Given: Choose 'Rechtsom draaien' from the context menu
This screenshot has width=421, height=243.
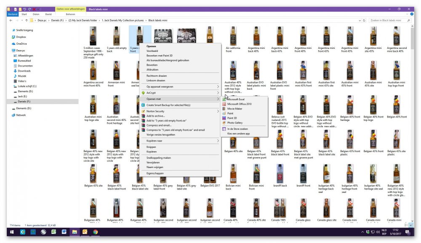Looking at the screenshot, I should 157,76.
